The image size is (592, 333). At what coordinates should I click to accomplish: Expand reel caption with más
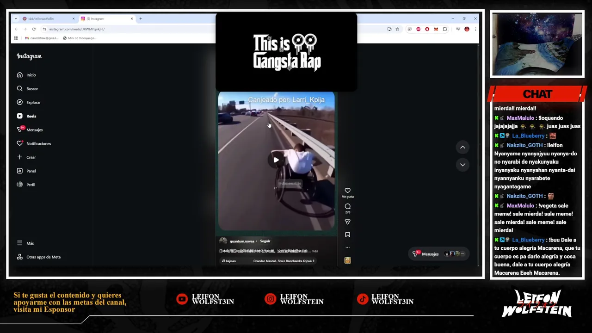tap(314, 251)
